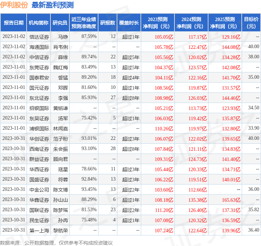Click 2025 profit forecast 144.46亿
261x246 pixels.
tap(231, 98)
